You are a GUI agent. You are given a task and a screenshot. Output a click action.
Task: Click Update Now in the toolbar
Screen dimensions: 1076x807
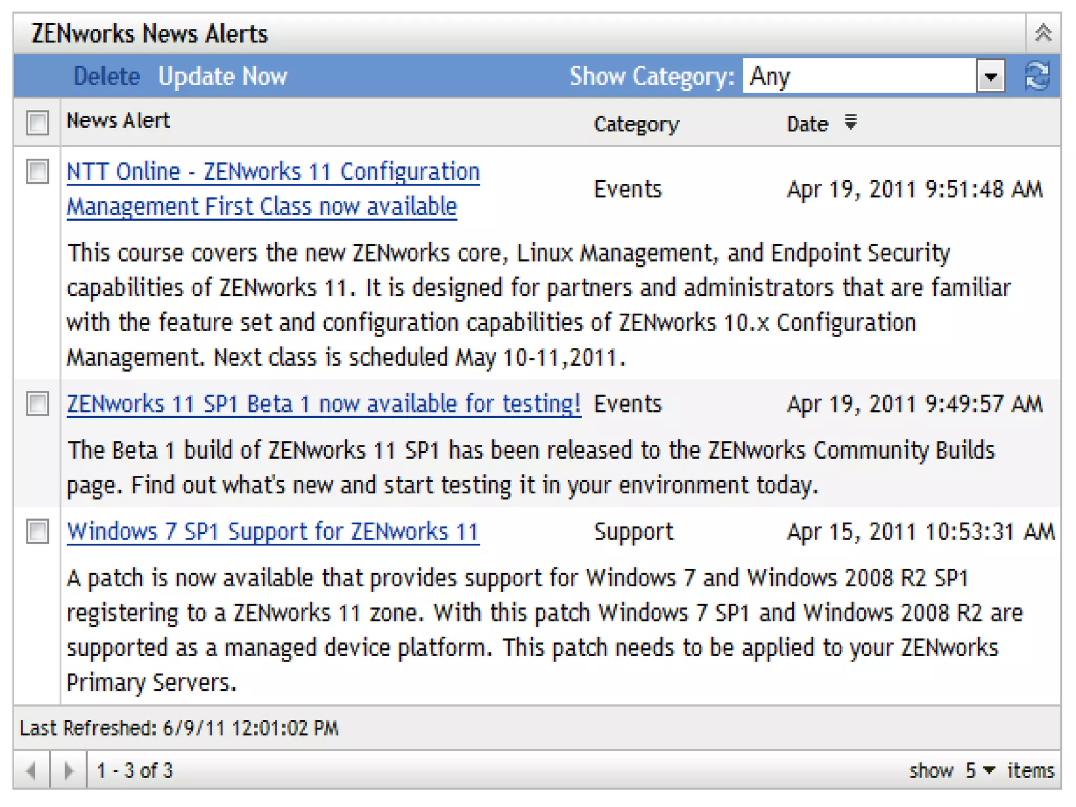click(223, 76)
